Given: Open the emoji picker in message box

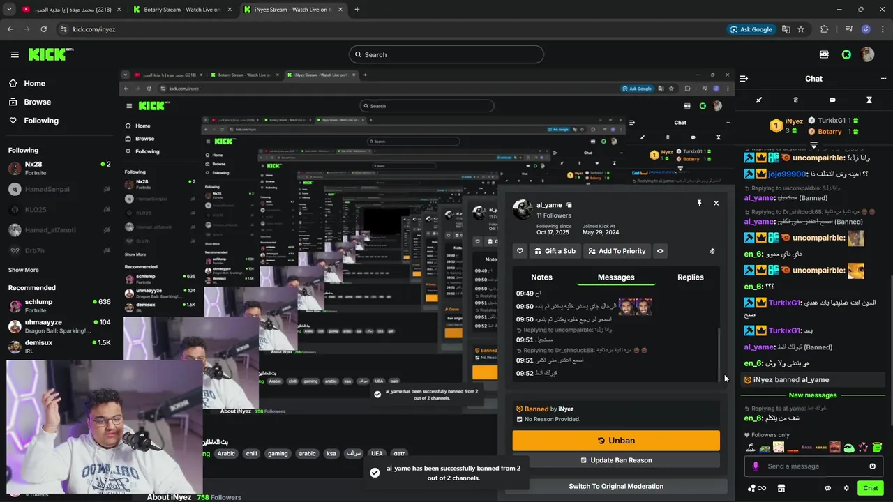Looking at the screenshot, I should [x=872, y=466].
